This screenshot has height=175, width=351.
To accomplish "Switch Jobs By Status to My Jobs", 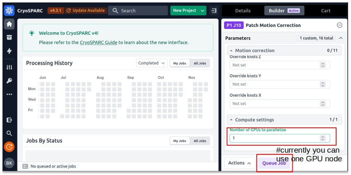I will [x=179, y=141].
